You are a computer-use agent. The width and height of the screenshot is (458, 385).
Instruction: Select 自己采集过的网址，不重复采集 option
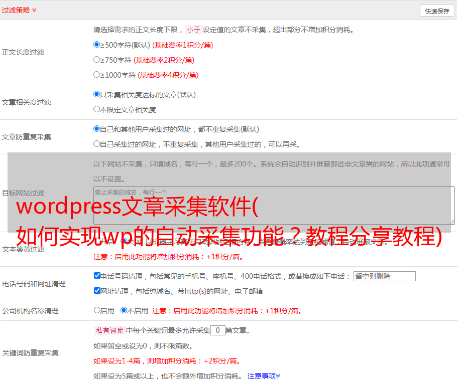tap(96, 144)
